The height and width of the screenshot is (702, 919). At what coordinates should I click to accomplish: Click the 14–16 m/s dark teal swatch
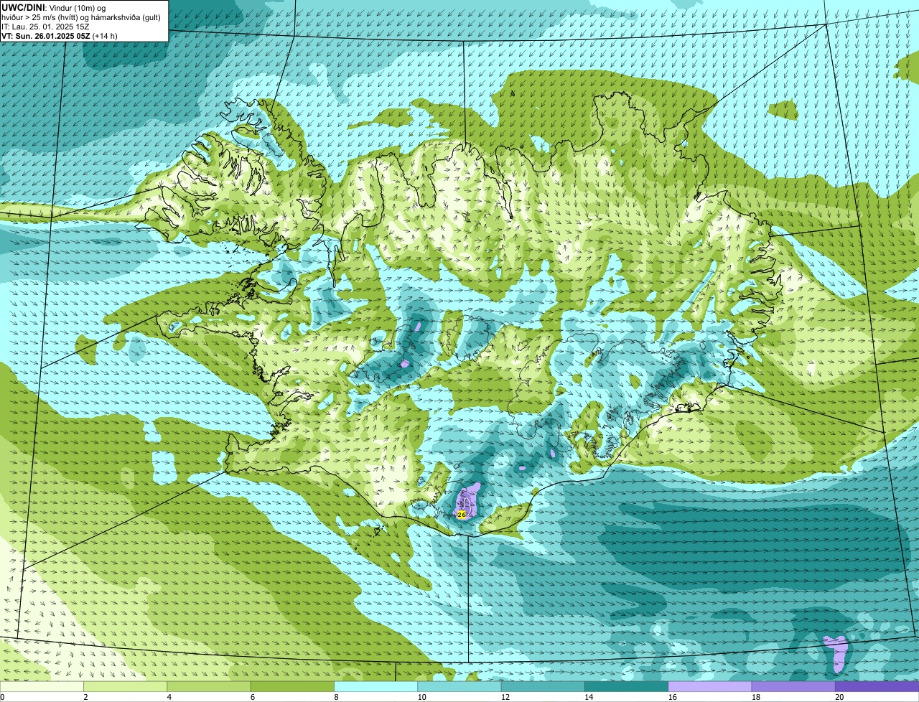627,687
